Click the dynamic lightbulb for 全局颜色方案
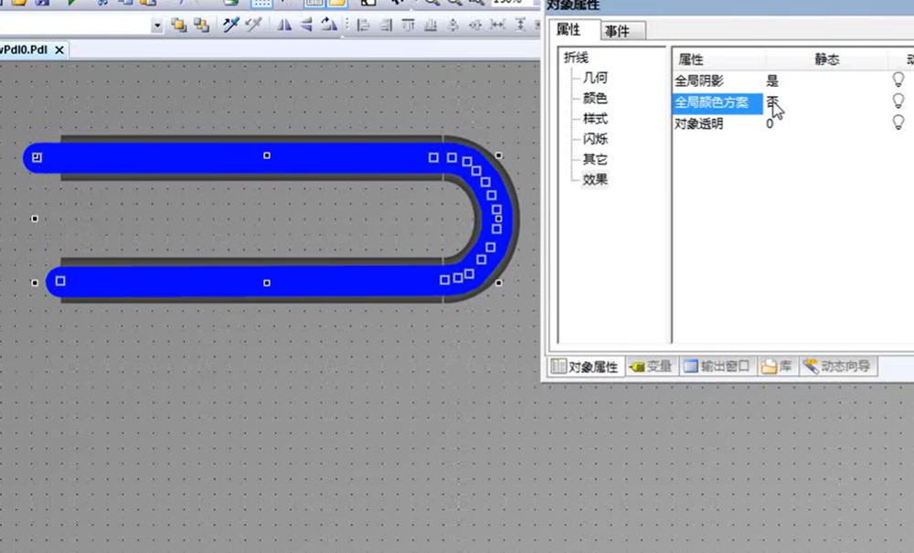This screenshot has height=553, width=914. [898, 102]
